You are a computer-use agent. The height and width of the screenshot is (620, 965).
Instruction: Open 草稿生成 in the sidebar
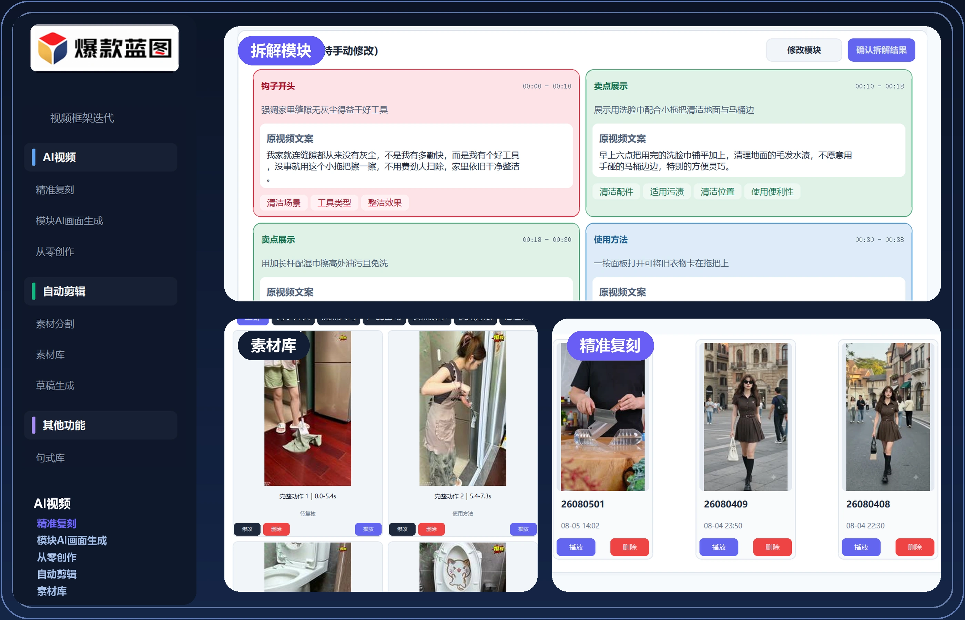55,385
